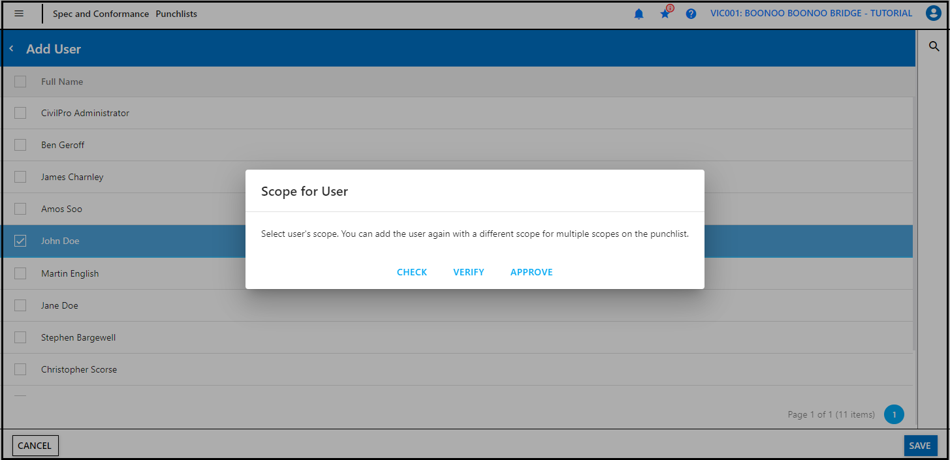Click the Page 1 of 1 items text
The width and height of the screenshot is (950, 460).
[x=831, y=414]
